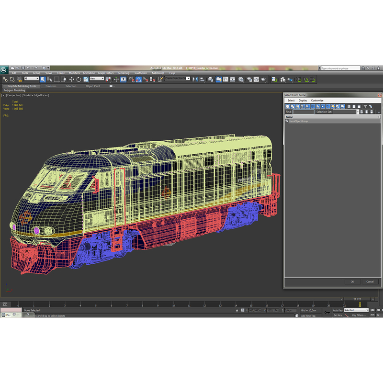Click the Auto Key button
The image size is (383, 383).
tap(338, 310)
